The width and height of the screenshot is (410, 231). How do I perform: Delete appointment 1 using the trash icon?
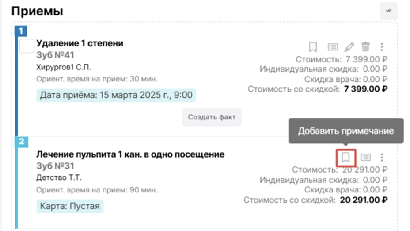[x=365, y=47]
